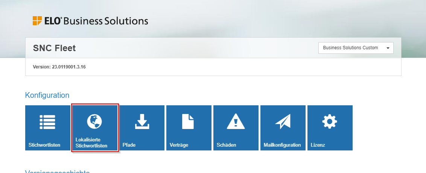Click the Lizenz tile label
This screenshot has height=173, width=426.
(318, 145)
